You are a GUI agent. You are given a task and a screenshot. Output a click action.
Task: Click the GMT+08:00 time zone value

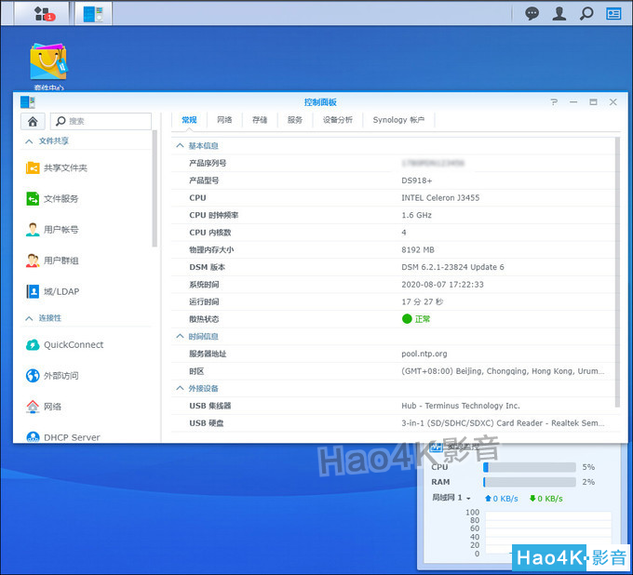tap(503, 371)
